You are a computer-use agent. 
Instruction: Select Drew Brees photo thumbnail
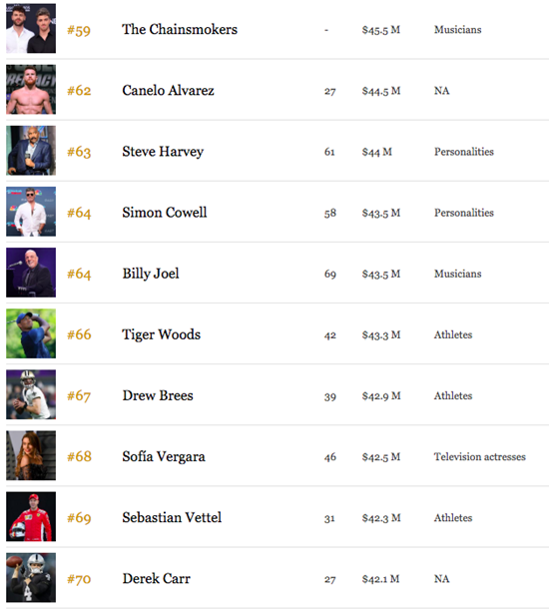(x=31, y=394)
